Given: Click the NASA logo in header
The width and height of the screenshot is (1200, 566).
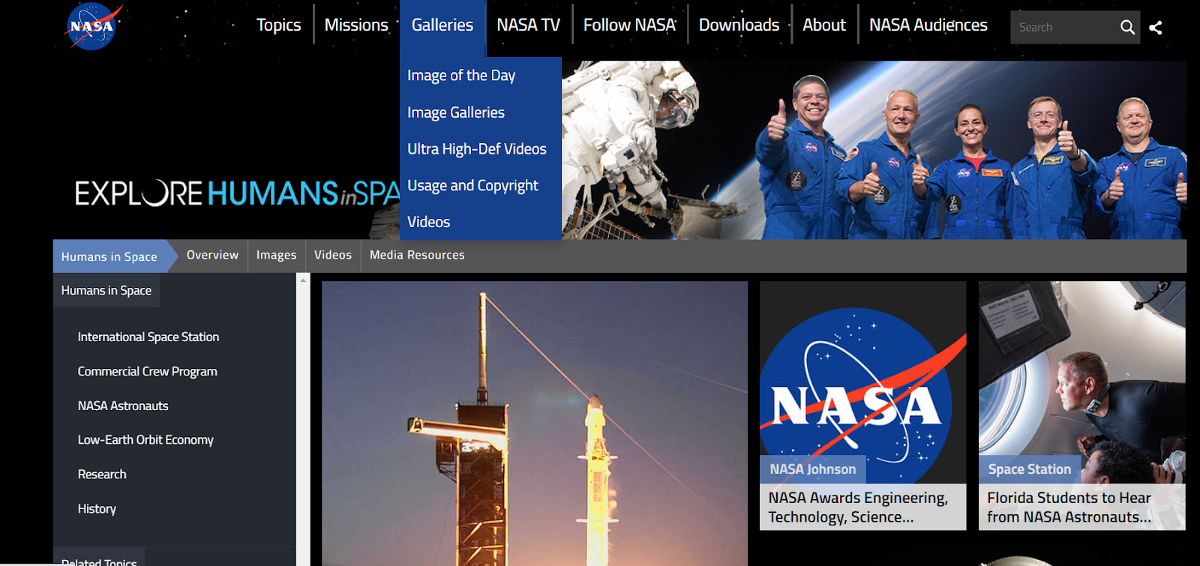Looking at the screenshot, I should point(92,26).
